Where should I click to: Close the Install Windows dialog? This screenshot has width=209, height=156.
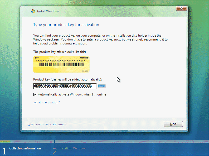point(181,8)
